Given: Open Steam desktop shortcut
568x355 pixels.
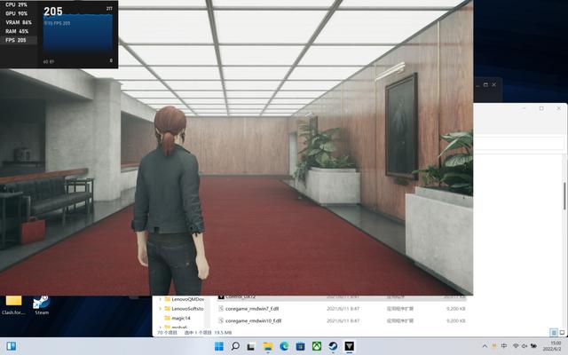Looking at the screenshot, I should [x=42, y=305].
